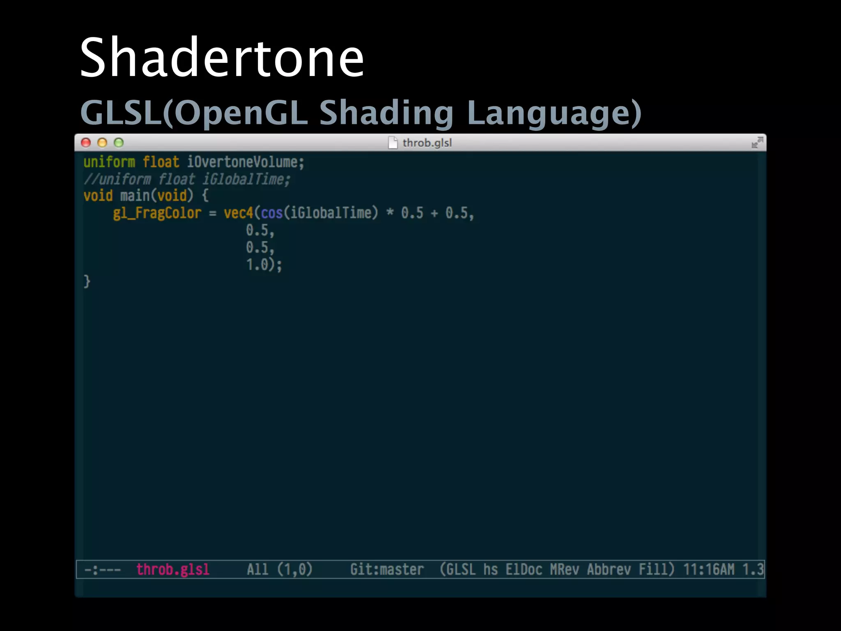Click Git:master in the mode line
Viewport: 841px width, 631px height.
click(x=387, y=569)
